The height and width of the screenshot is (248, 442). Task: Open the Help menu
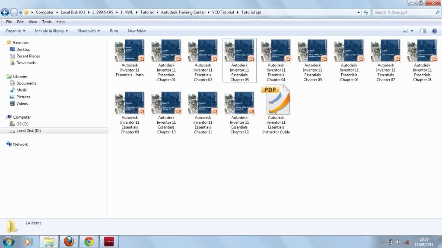60,22
